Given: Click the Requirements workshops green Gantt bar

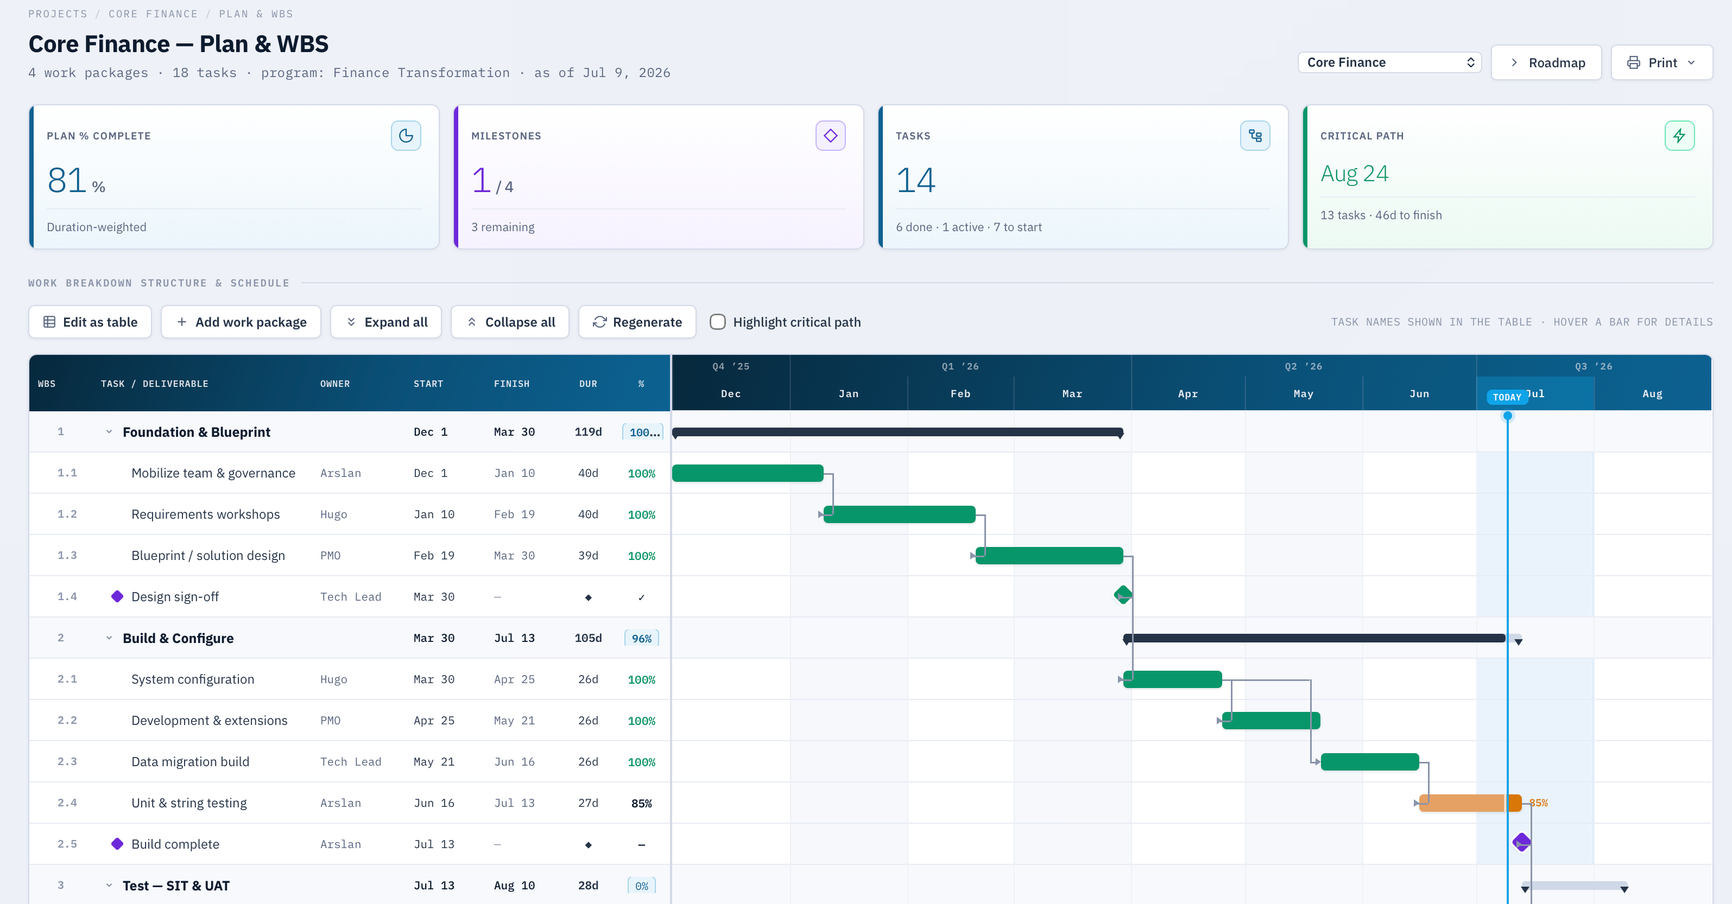Looking at the screenshot, I should (899, 514).
